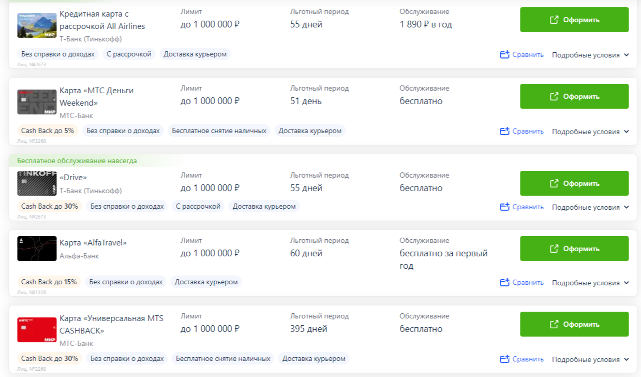Click Cash Back до 30% tag on MTS CASHBACK
The image size is (641, 377).
click(50, 358)
